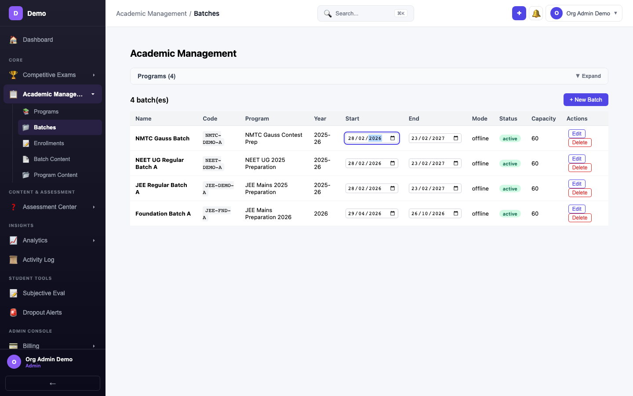Click the Academic Management clipboard icon

(x=14, y=94)
